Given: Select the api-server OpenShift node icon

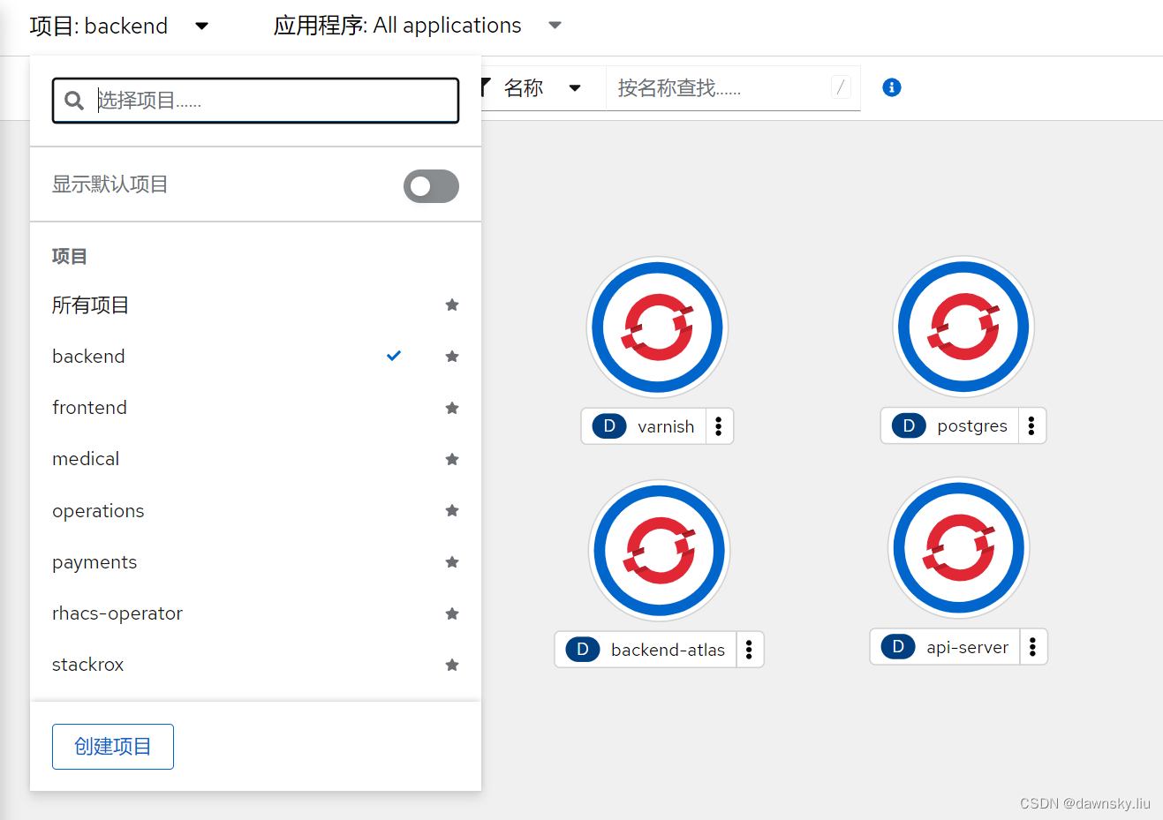Looking at the screenshot, I should click(x=959, y=548).
